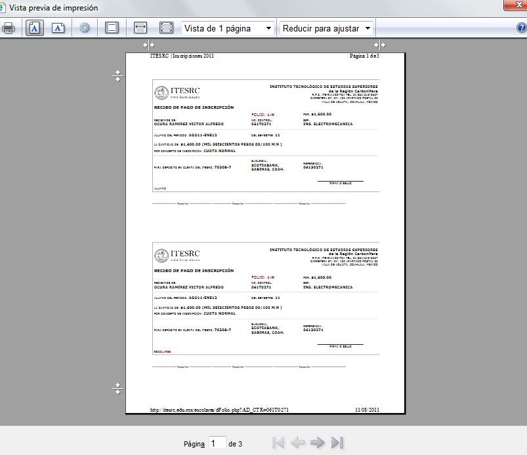Click the previewed receipt page
The width and height of the screenshot is (527, 455).
(265, 229)
